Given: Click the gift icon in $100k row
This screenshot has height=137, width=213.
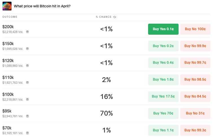Looking at the screenshot, I should [x=27, y=100].
